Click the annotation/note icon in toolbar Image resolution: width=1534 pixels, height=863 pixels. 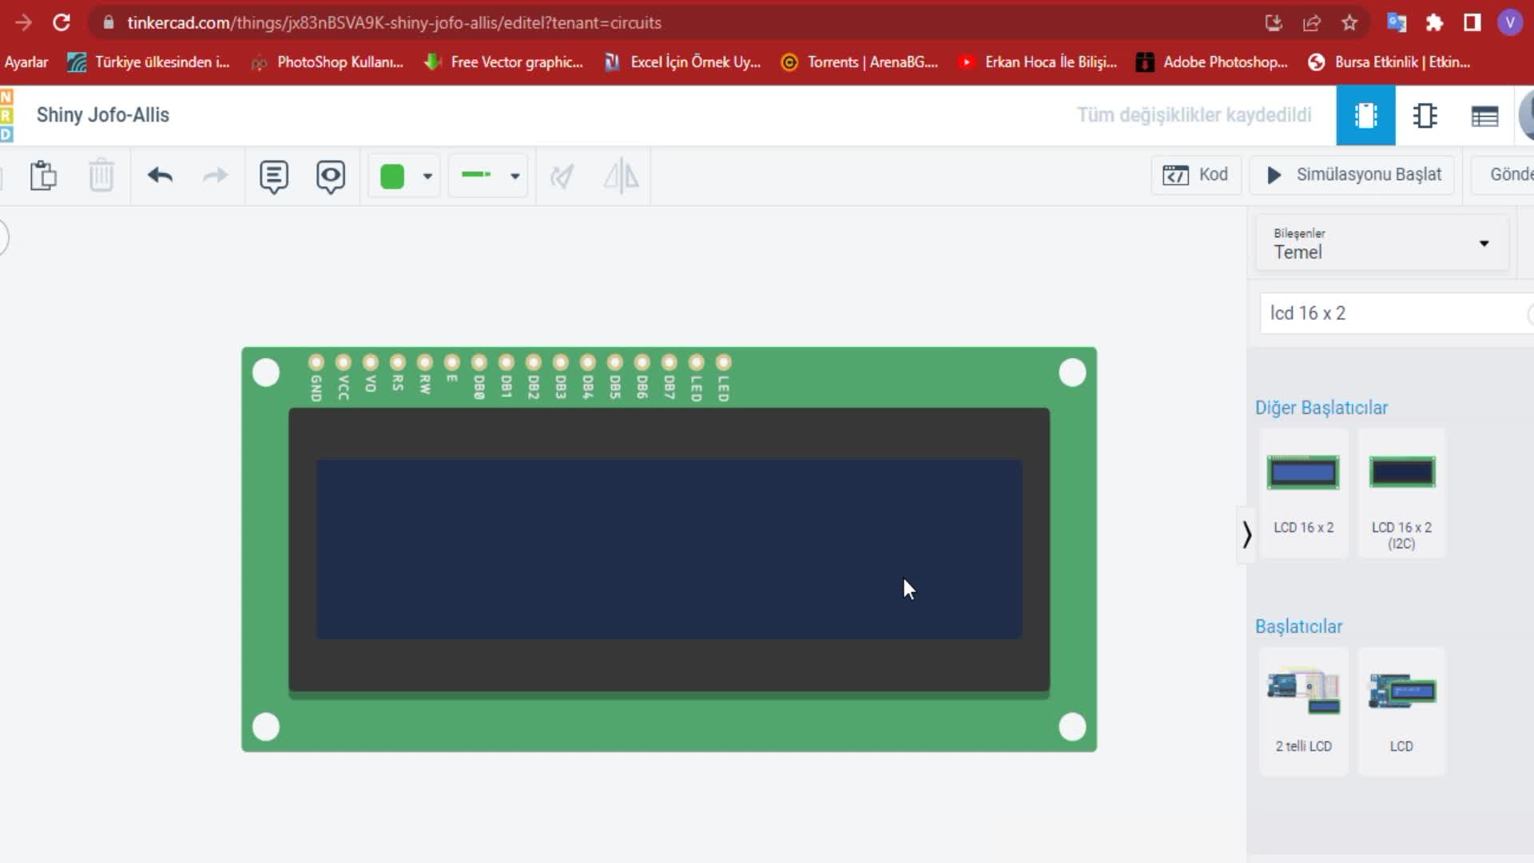tap(274, 176)
